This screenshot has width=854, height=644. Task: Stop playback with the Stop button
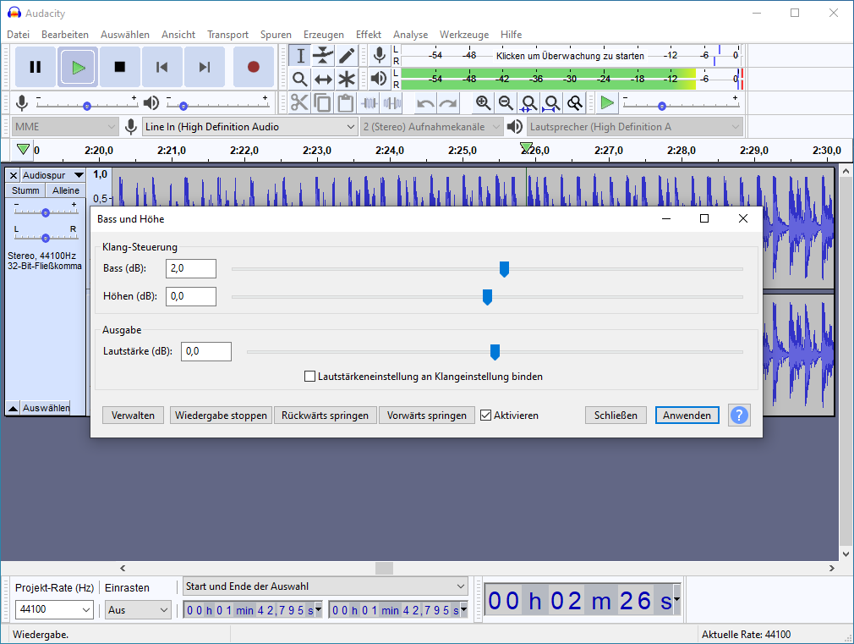coord(120,67)
